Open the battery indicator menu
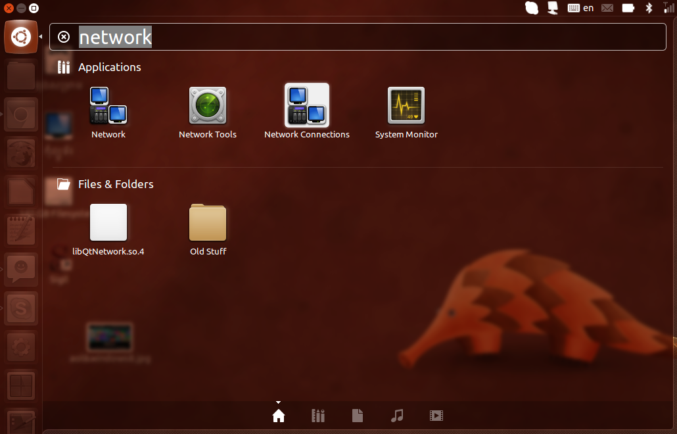The height and width of the screenshot is (434, 677). click(628, 8)
